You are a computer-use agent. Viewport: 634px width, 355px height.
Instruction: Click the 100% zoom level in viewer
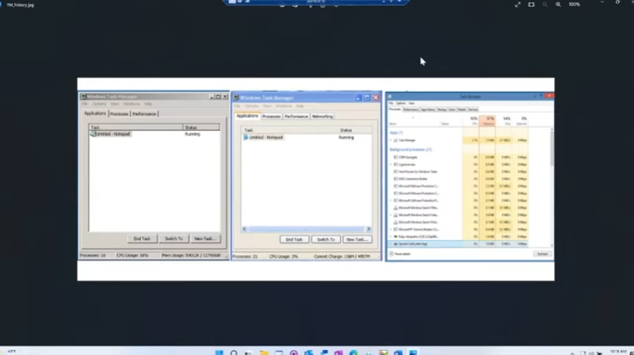[574, 4]
